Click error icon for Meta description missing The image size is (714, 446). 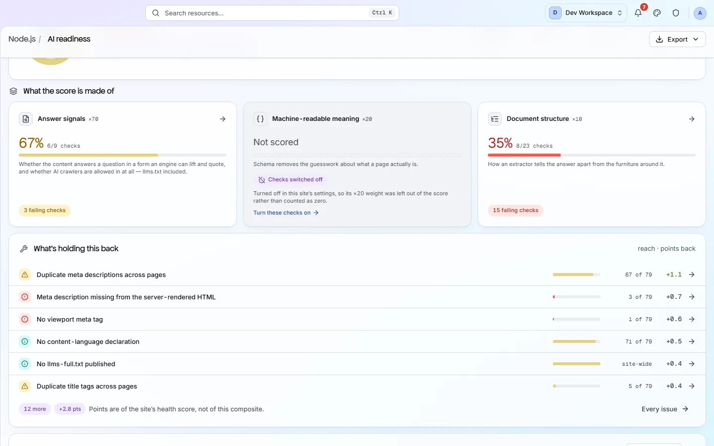[x=25, y=297]
